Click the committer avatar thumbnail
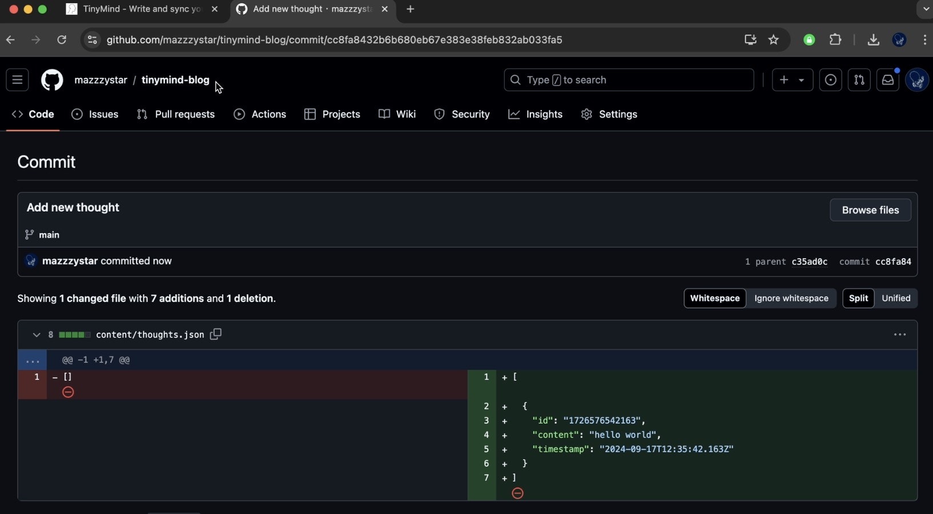 tap(31, 261)
